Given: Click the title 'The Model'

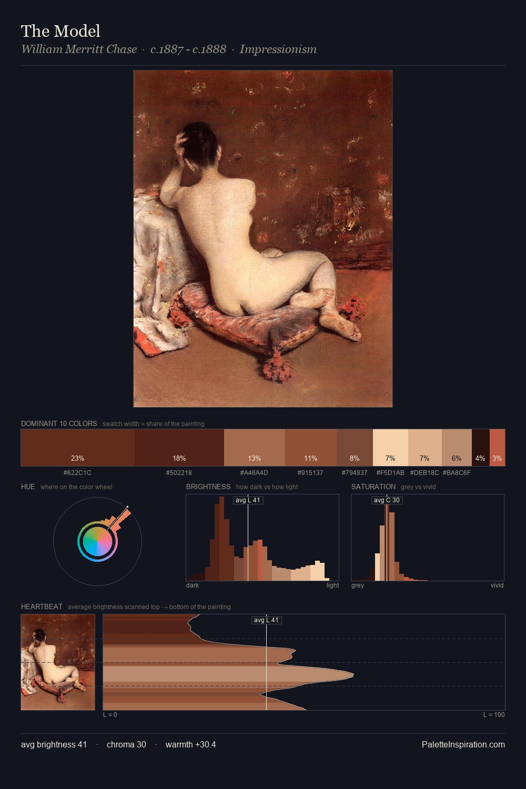Looking at the screenshot, I should tap(60, 31).
